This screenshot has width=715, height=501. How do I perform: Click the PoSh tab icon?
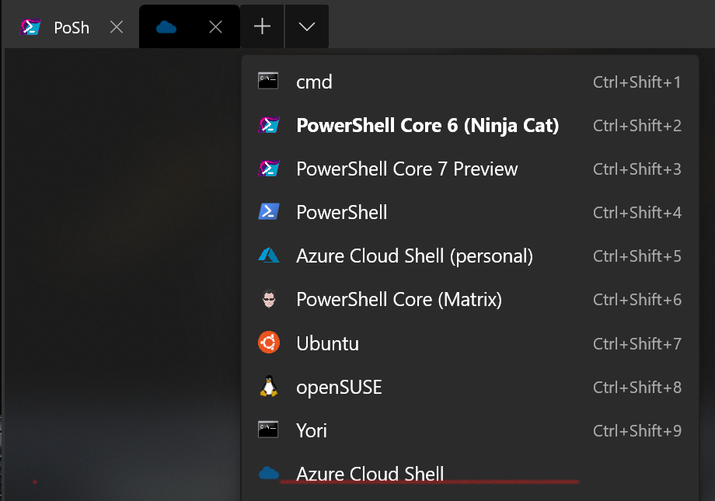[30, 26]
